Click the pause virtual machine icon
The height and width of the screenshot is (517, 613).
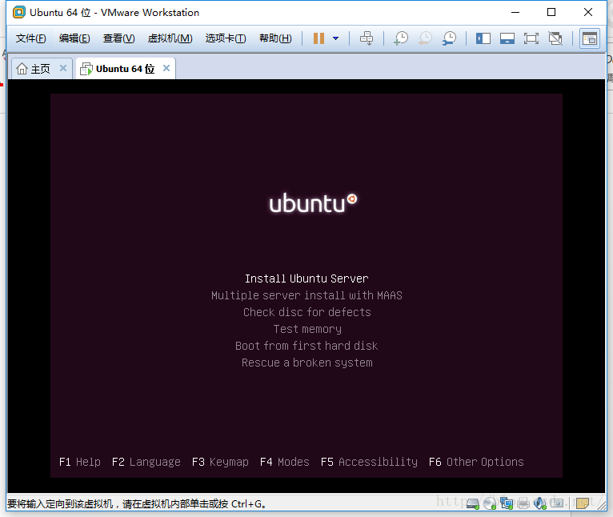[x=319, y=38]
